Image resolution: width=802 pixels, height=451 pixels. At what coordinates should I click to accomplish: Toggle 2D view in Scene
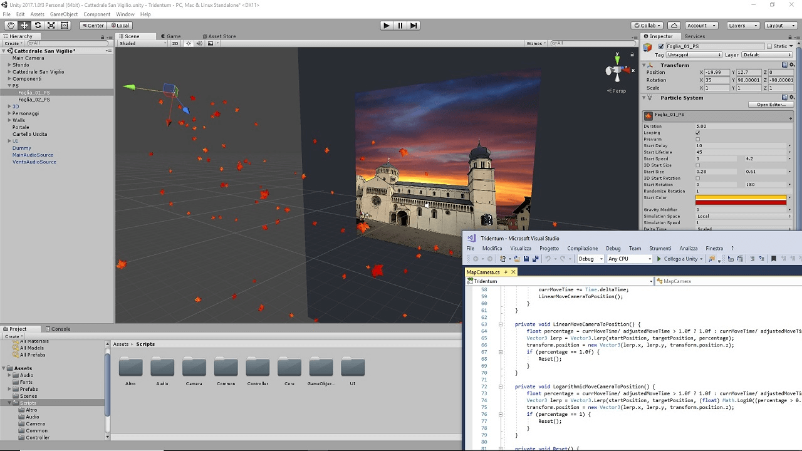(175, 43)
